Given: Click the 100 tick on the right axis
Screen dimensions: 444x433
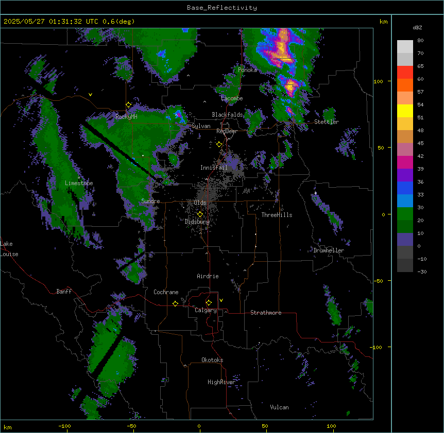Looking at the screenshot, I should click(x=378, y=81).
